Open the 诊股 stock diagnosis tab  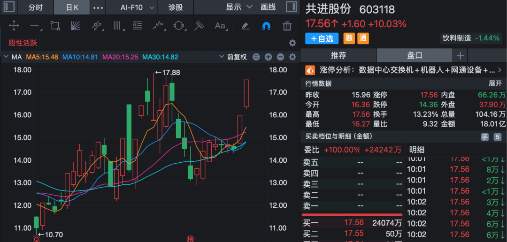176,7
